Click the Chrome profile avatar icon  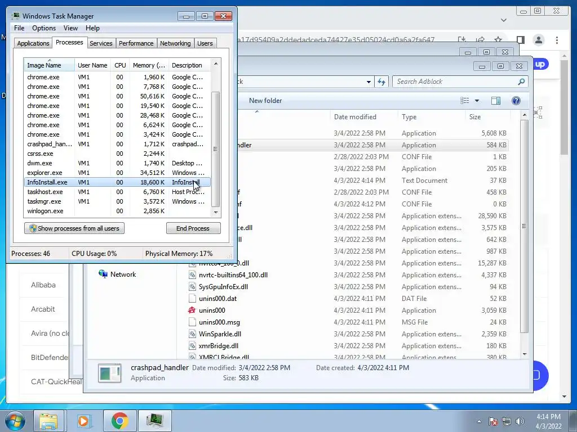click(538, 40)
